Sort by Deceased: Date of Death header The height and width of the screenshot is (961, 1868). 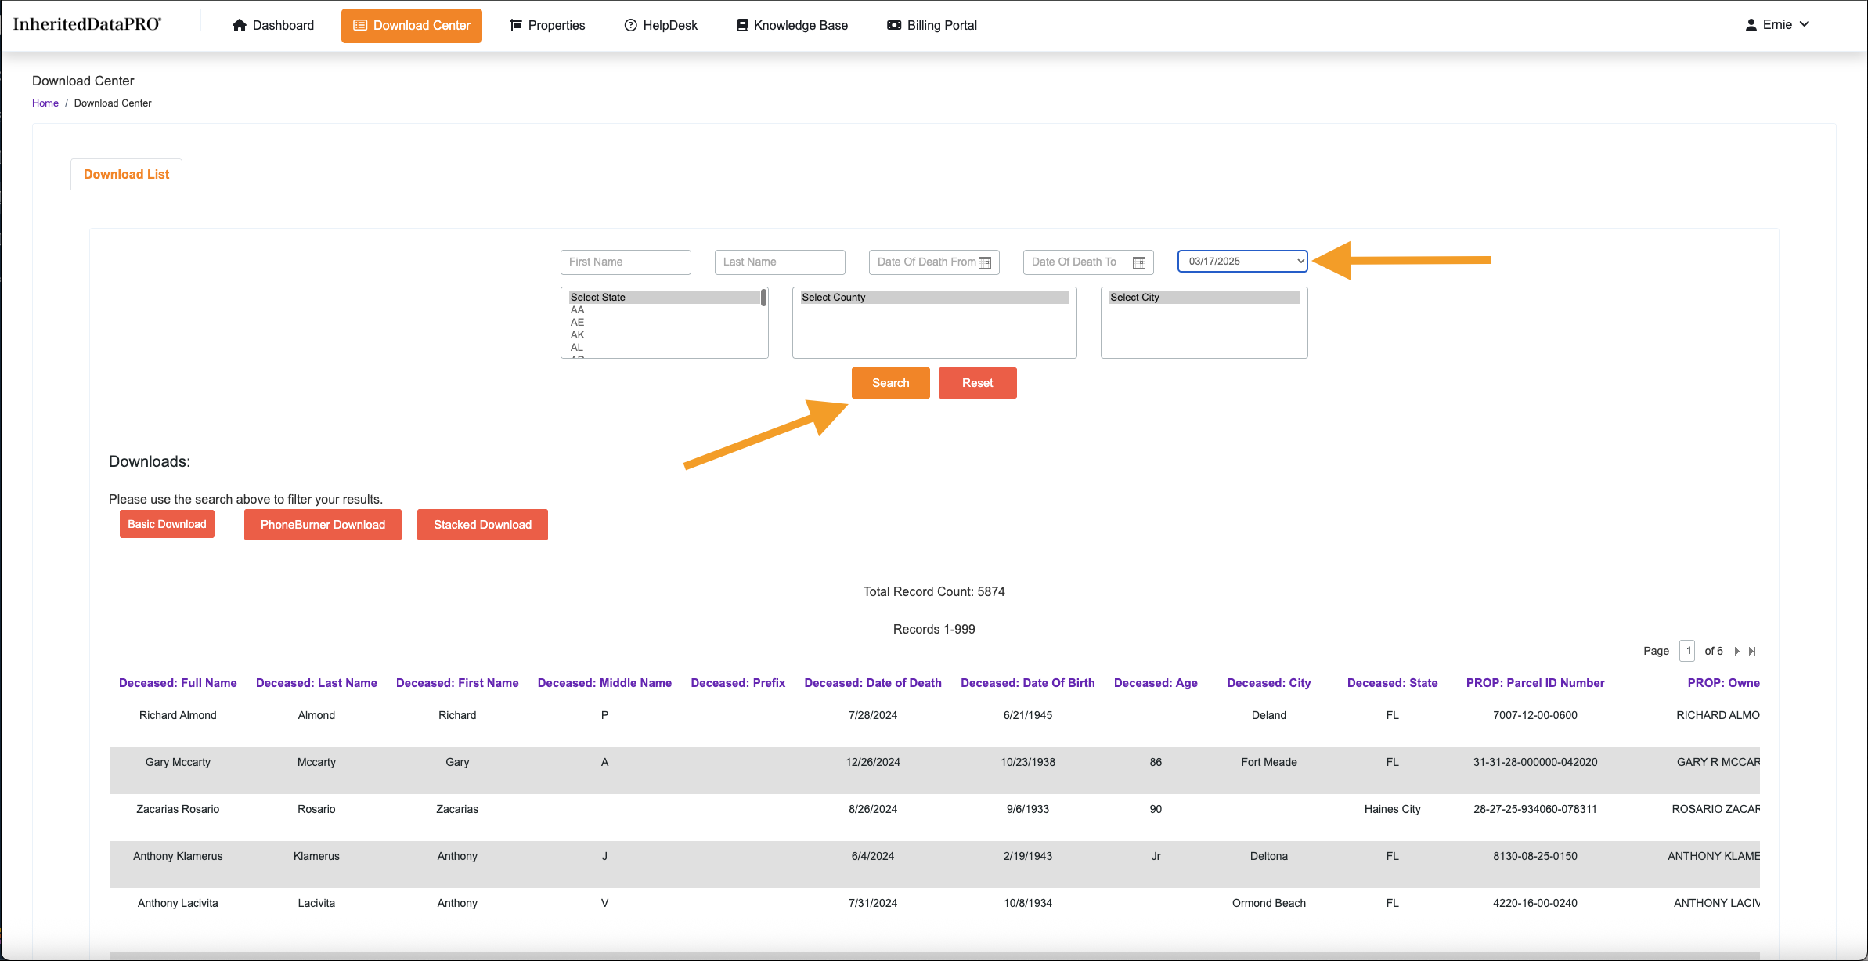[x=872, y=682]
